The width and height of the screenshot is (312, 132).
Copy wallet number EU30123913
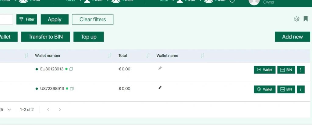(x=71, y=69)
